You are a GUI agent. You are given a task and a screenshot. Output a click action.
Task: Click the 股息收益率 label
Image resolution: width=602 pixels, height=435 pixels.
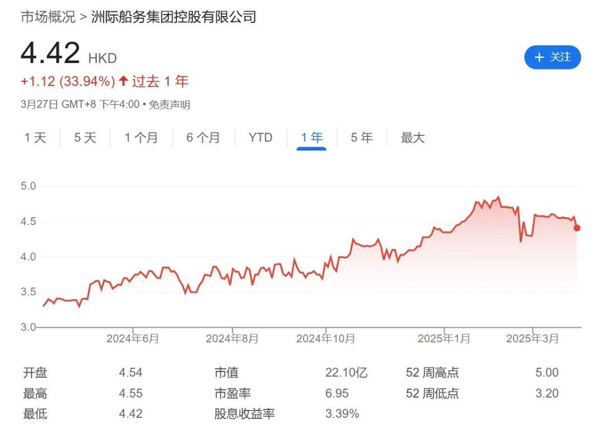[245, 413]
